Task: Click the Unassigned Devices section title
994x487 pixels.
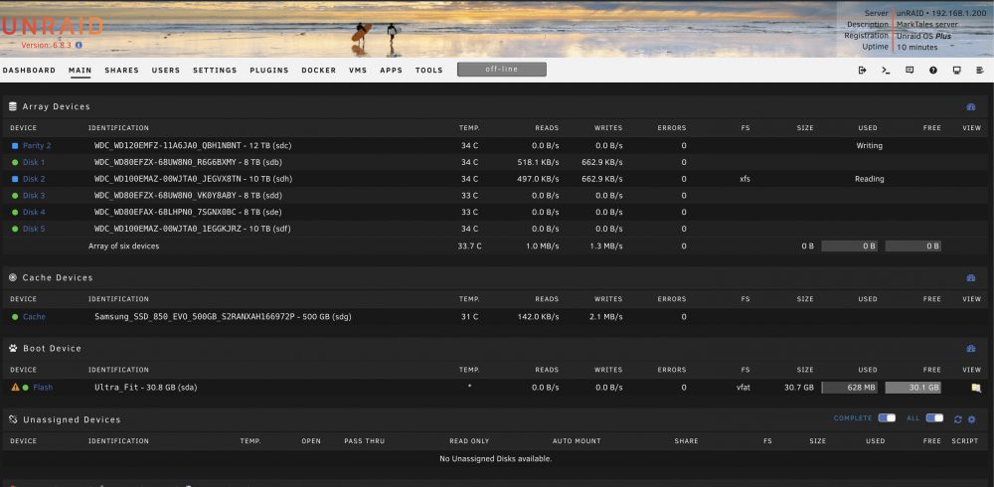Action: pos(72,419)
